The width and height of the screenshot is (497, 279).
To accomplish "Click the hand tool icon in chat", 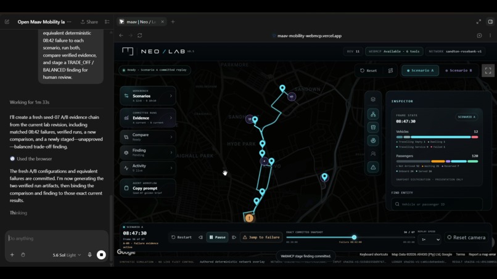I will coord(23,254).
